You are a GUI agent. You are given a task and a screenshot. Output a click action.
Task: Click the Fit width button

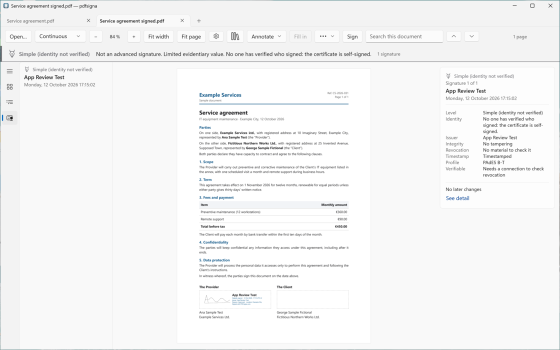click(x=158, y=36)
